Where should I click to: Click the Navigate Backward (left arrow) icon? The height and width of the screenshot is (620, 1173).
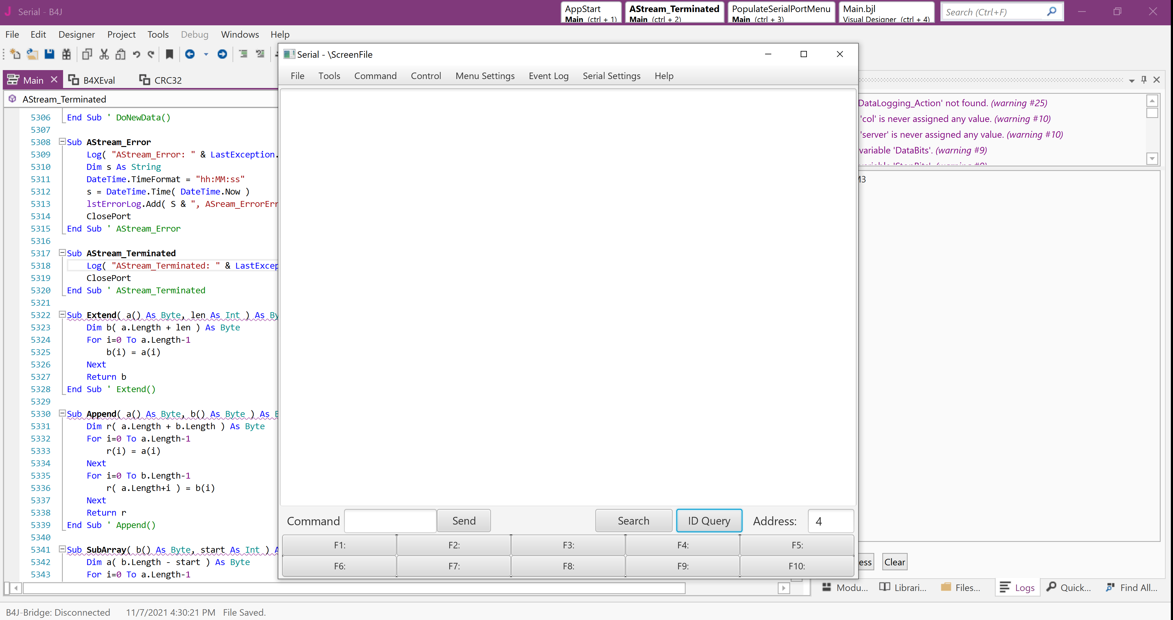coord(190,55)
